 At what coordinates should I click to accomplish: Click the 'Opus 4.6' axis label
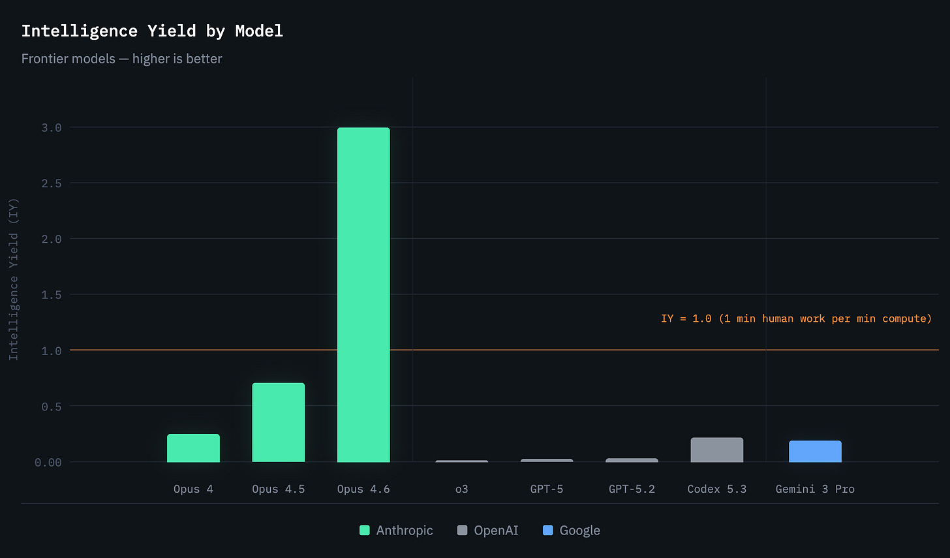[x=363, y=489]
